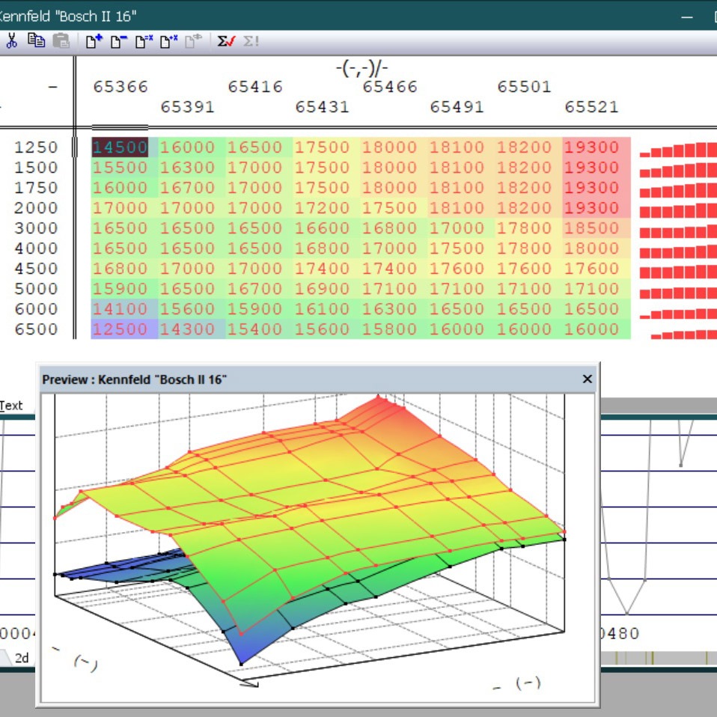
Task: Switch to the 2d tab
Action: [22, 658]
